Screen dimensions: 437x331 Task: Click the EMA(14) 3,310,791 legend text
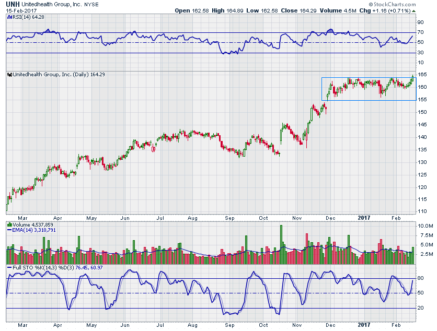(x=34, y=230)
